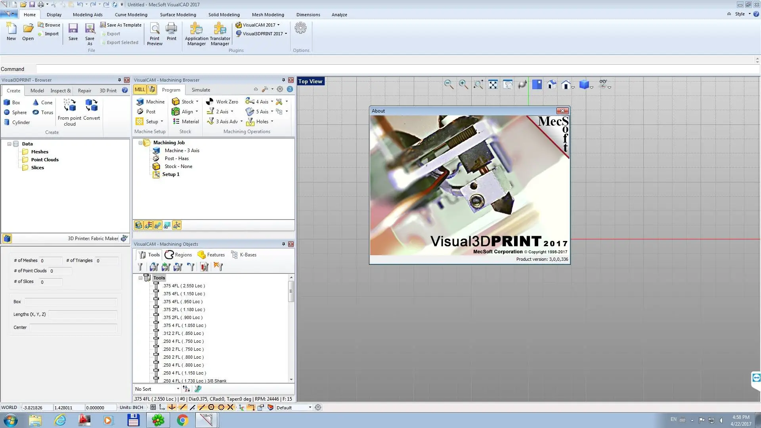761x428 pixels.
Task: Toggle intersection snap X icon
Action: click(x=231, y=407)
